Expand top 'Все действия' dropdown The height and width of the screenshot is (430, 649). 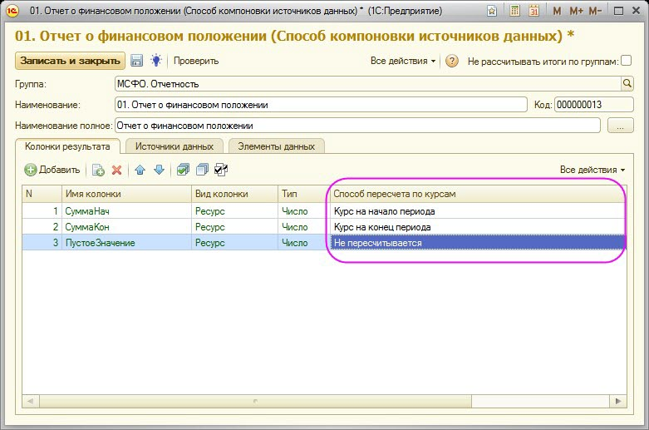point(403,61)
